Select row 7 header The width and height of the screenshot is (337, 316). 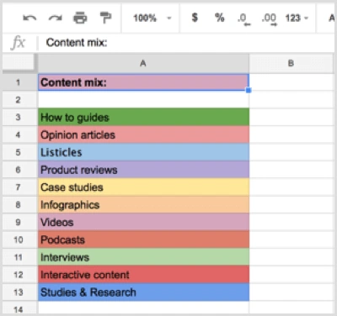(x=19, y=187)
